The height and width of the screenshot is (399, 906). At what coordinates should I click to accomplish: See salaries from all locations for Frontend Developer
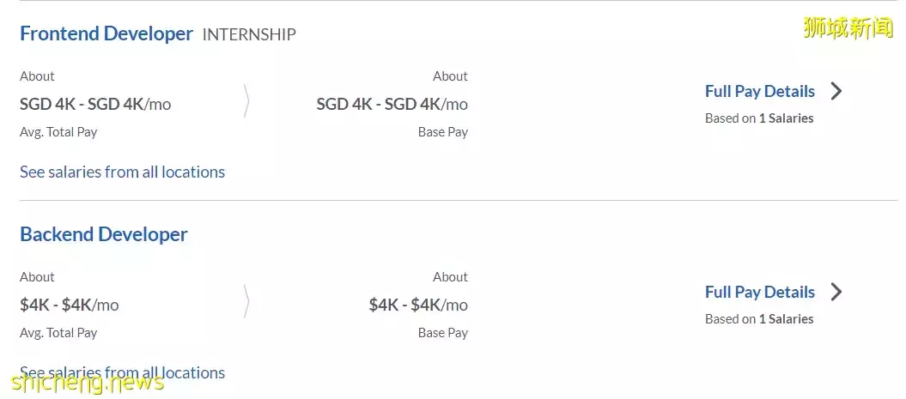tap(122, 172)
